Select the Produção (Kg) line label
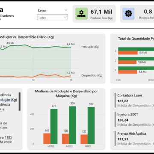154x154 pixels. (90, 47)
